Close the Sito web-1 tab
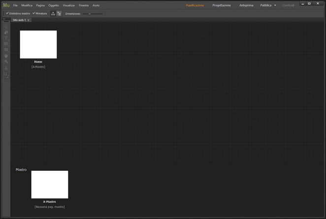The image size is (326, 219). point(29,20)
